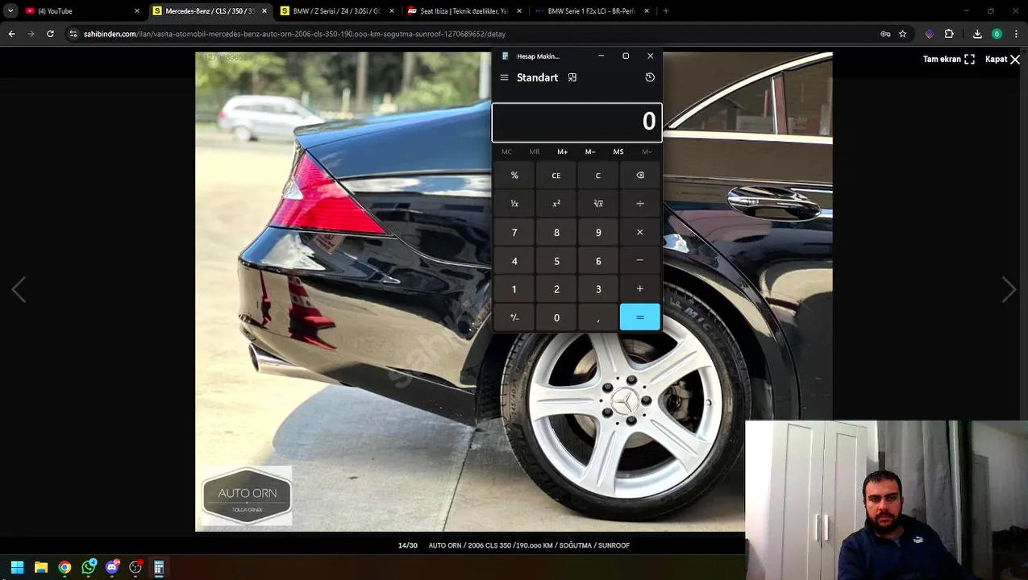Viewport: 1028px width, 580px height.
Task: Click digit 8 on calculator
Action: [556, 232]
